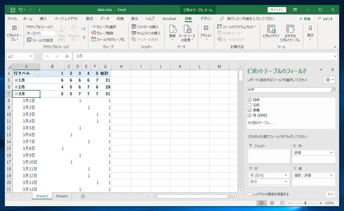Choose Group Selection (グループの選択)
The height and width of the screenshot is (211, 344).
tap(104, 27)
